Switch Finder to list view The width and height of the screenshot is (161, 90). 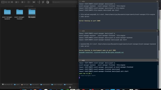[6, 2]
